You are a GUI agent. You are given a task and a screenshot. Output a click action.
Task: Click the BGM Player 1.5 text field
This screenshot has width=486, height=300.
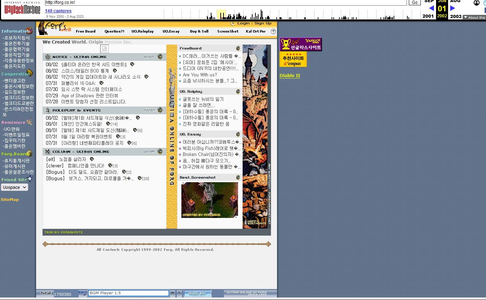point(128,293)
